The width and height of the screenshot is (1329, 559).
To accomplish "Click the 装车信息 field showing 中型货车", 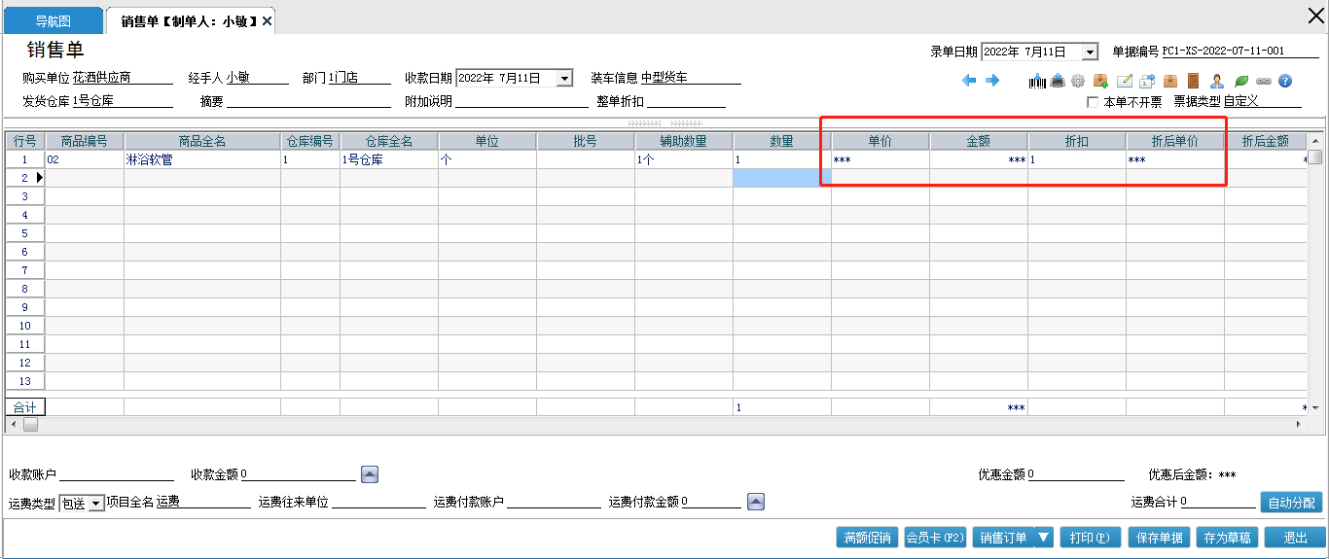I will click(x=691, y=78).
